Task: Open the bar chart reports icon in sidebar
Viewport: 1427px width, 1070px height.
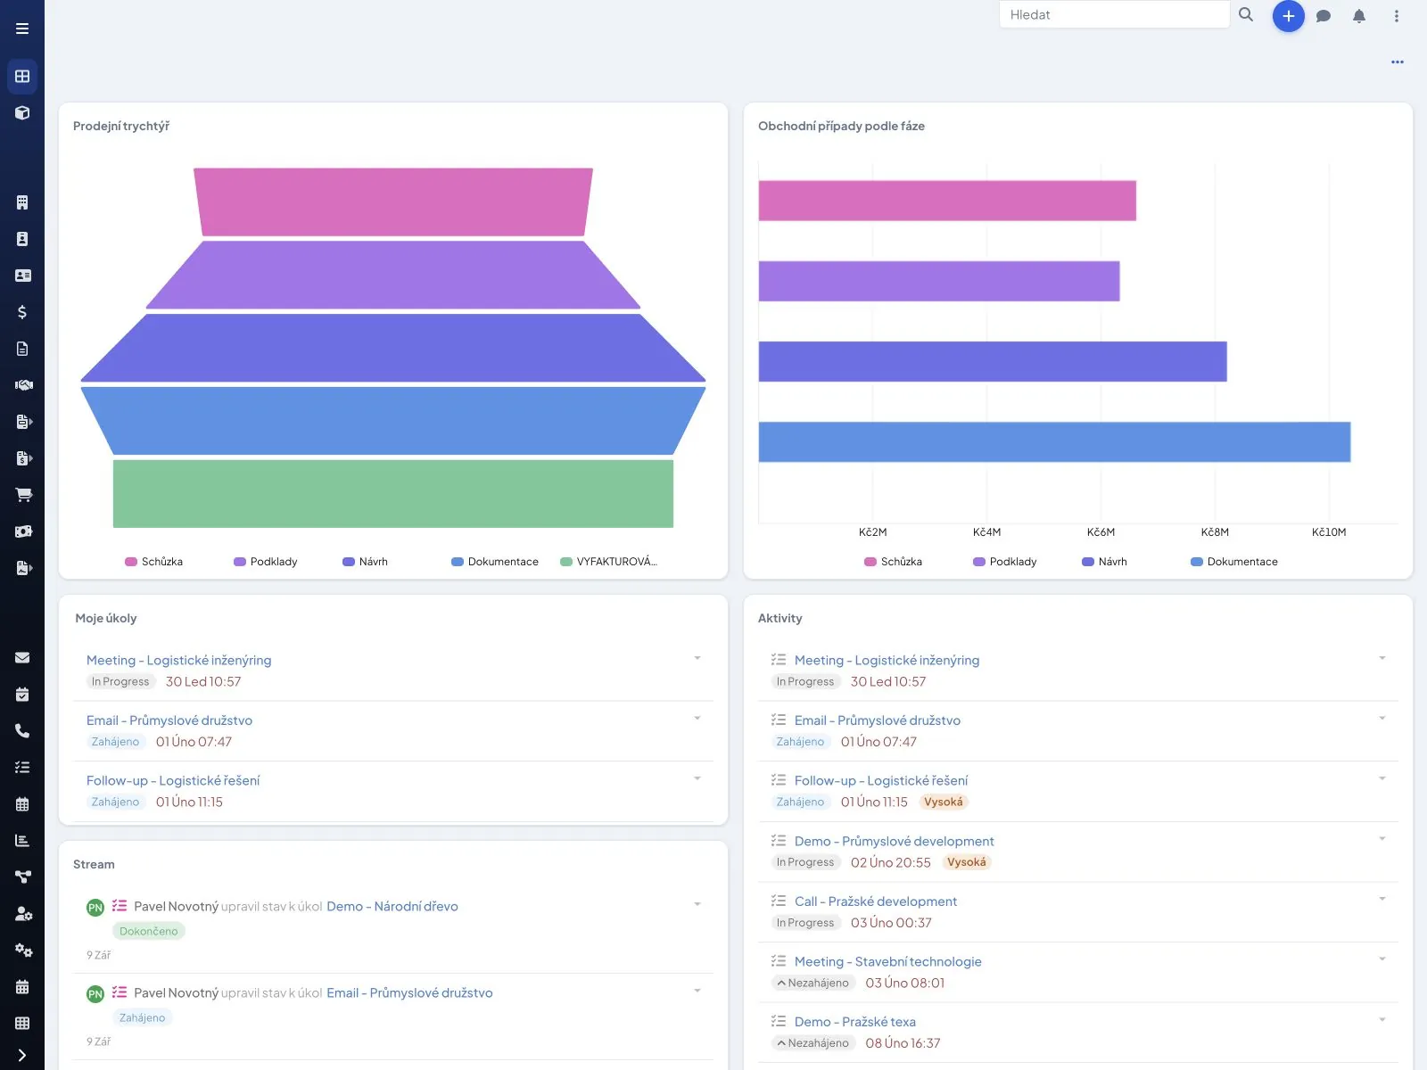Action: point(22,841)
